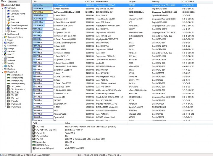Open the DMI item icon
The width and height of the screenshot is (213, 156).
8,17
